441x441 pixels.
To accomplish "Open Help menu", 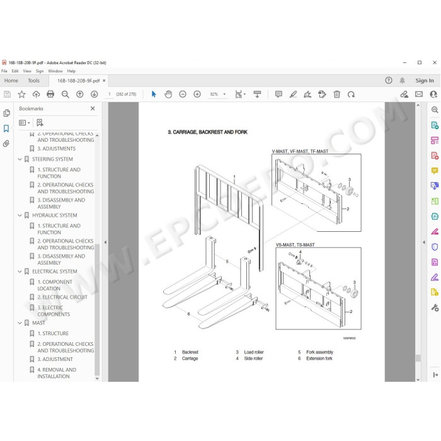I will point(71,71).
